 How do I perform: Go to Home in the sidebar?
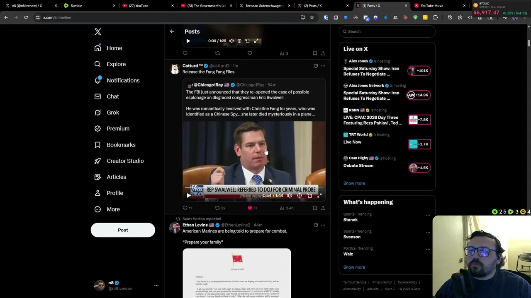point(108,48)
